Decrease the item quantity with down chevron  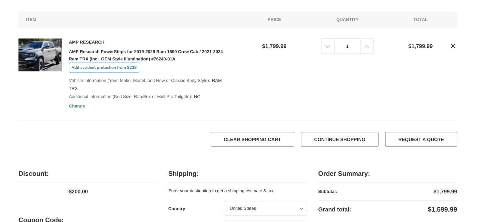[328, 46]
